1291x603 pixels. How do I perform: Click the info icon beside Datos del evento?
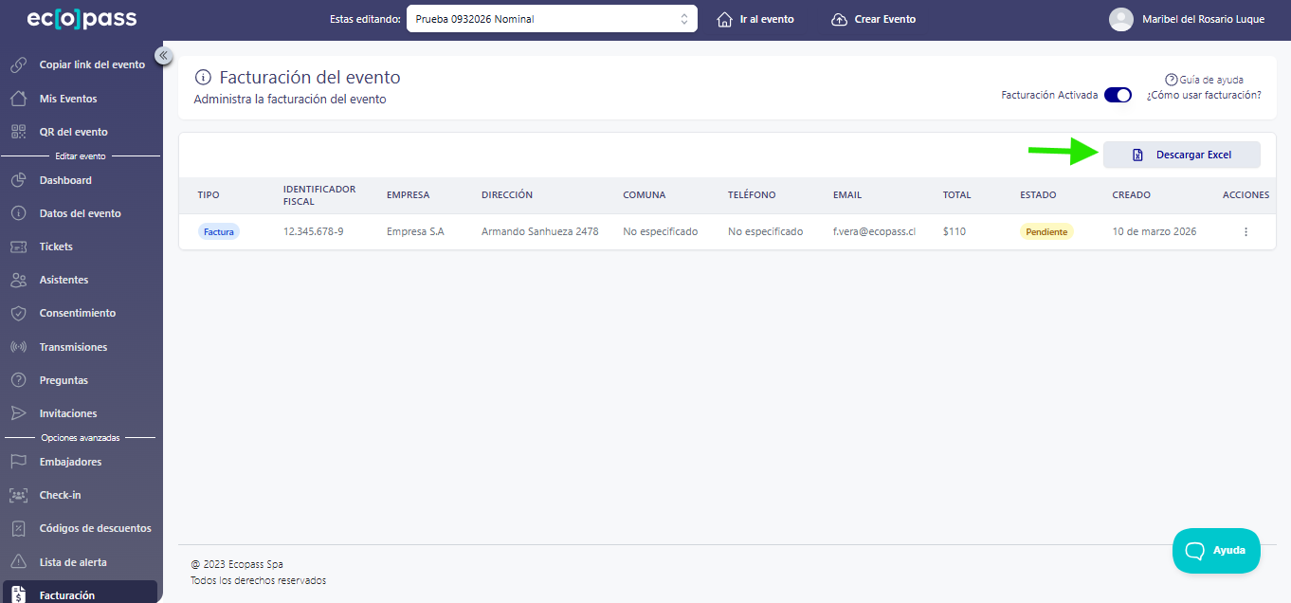pos(18,213)
